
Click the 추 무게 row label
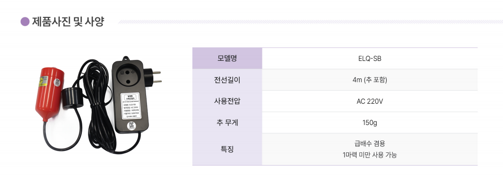(227, 123)
